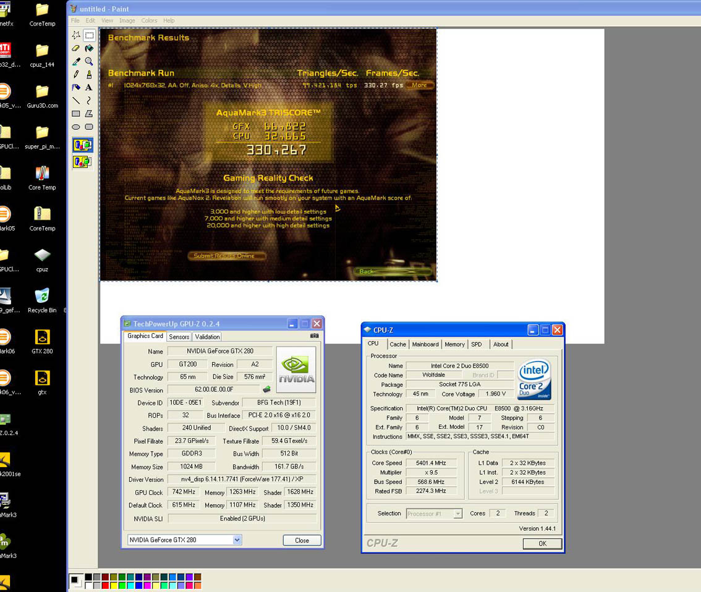Switch to the Graphics Card tab in GPU-Z
The image size is (701, 592).
145,336
